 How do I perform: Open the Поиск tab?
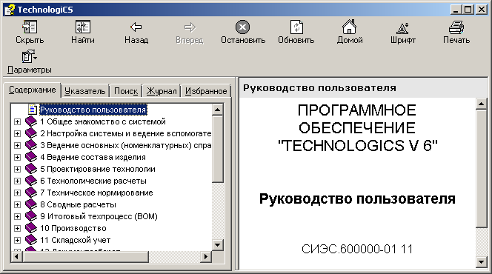pos(125,91)
